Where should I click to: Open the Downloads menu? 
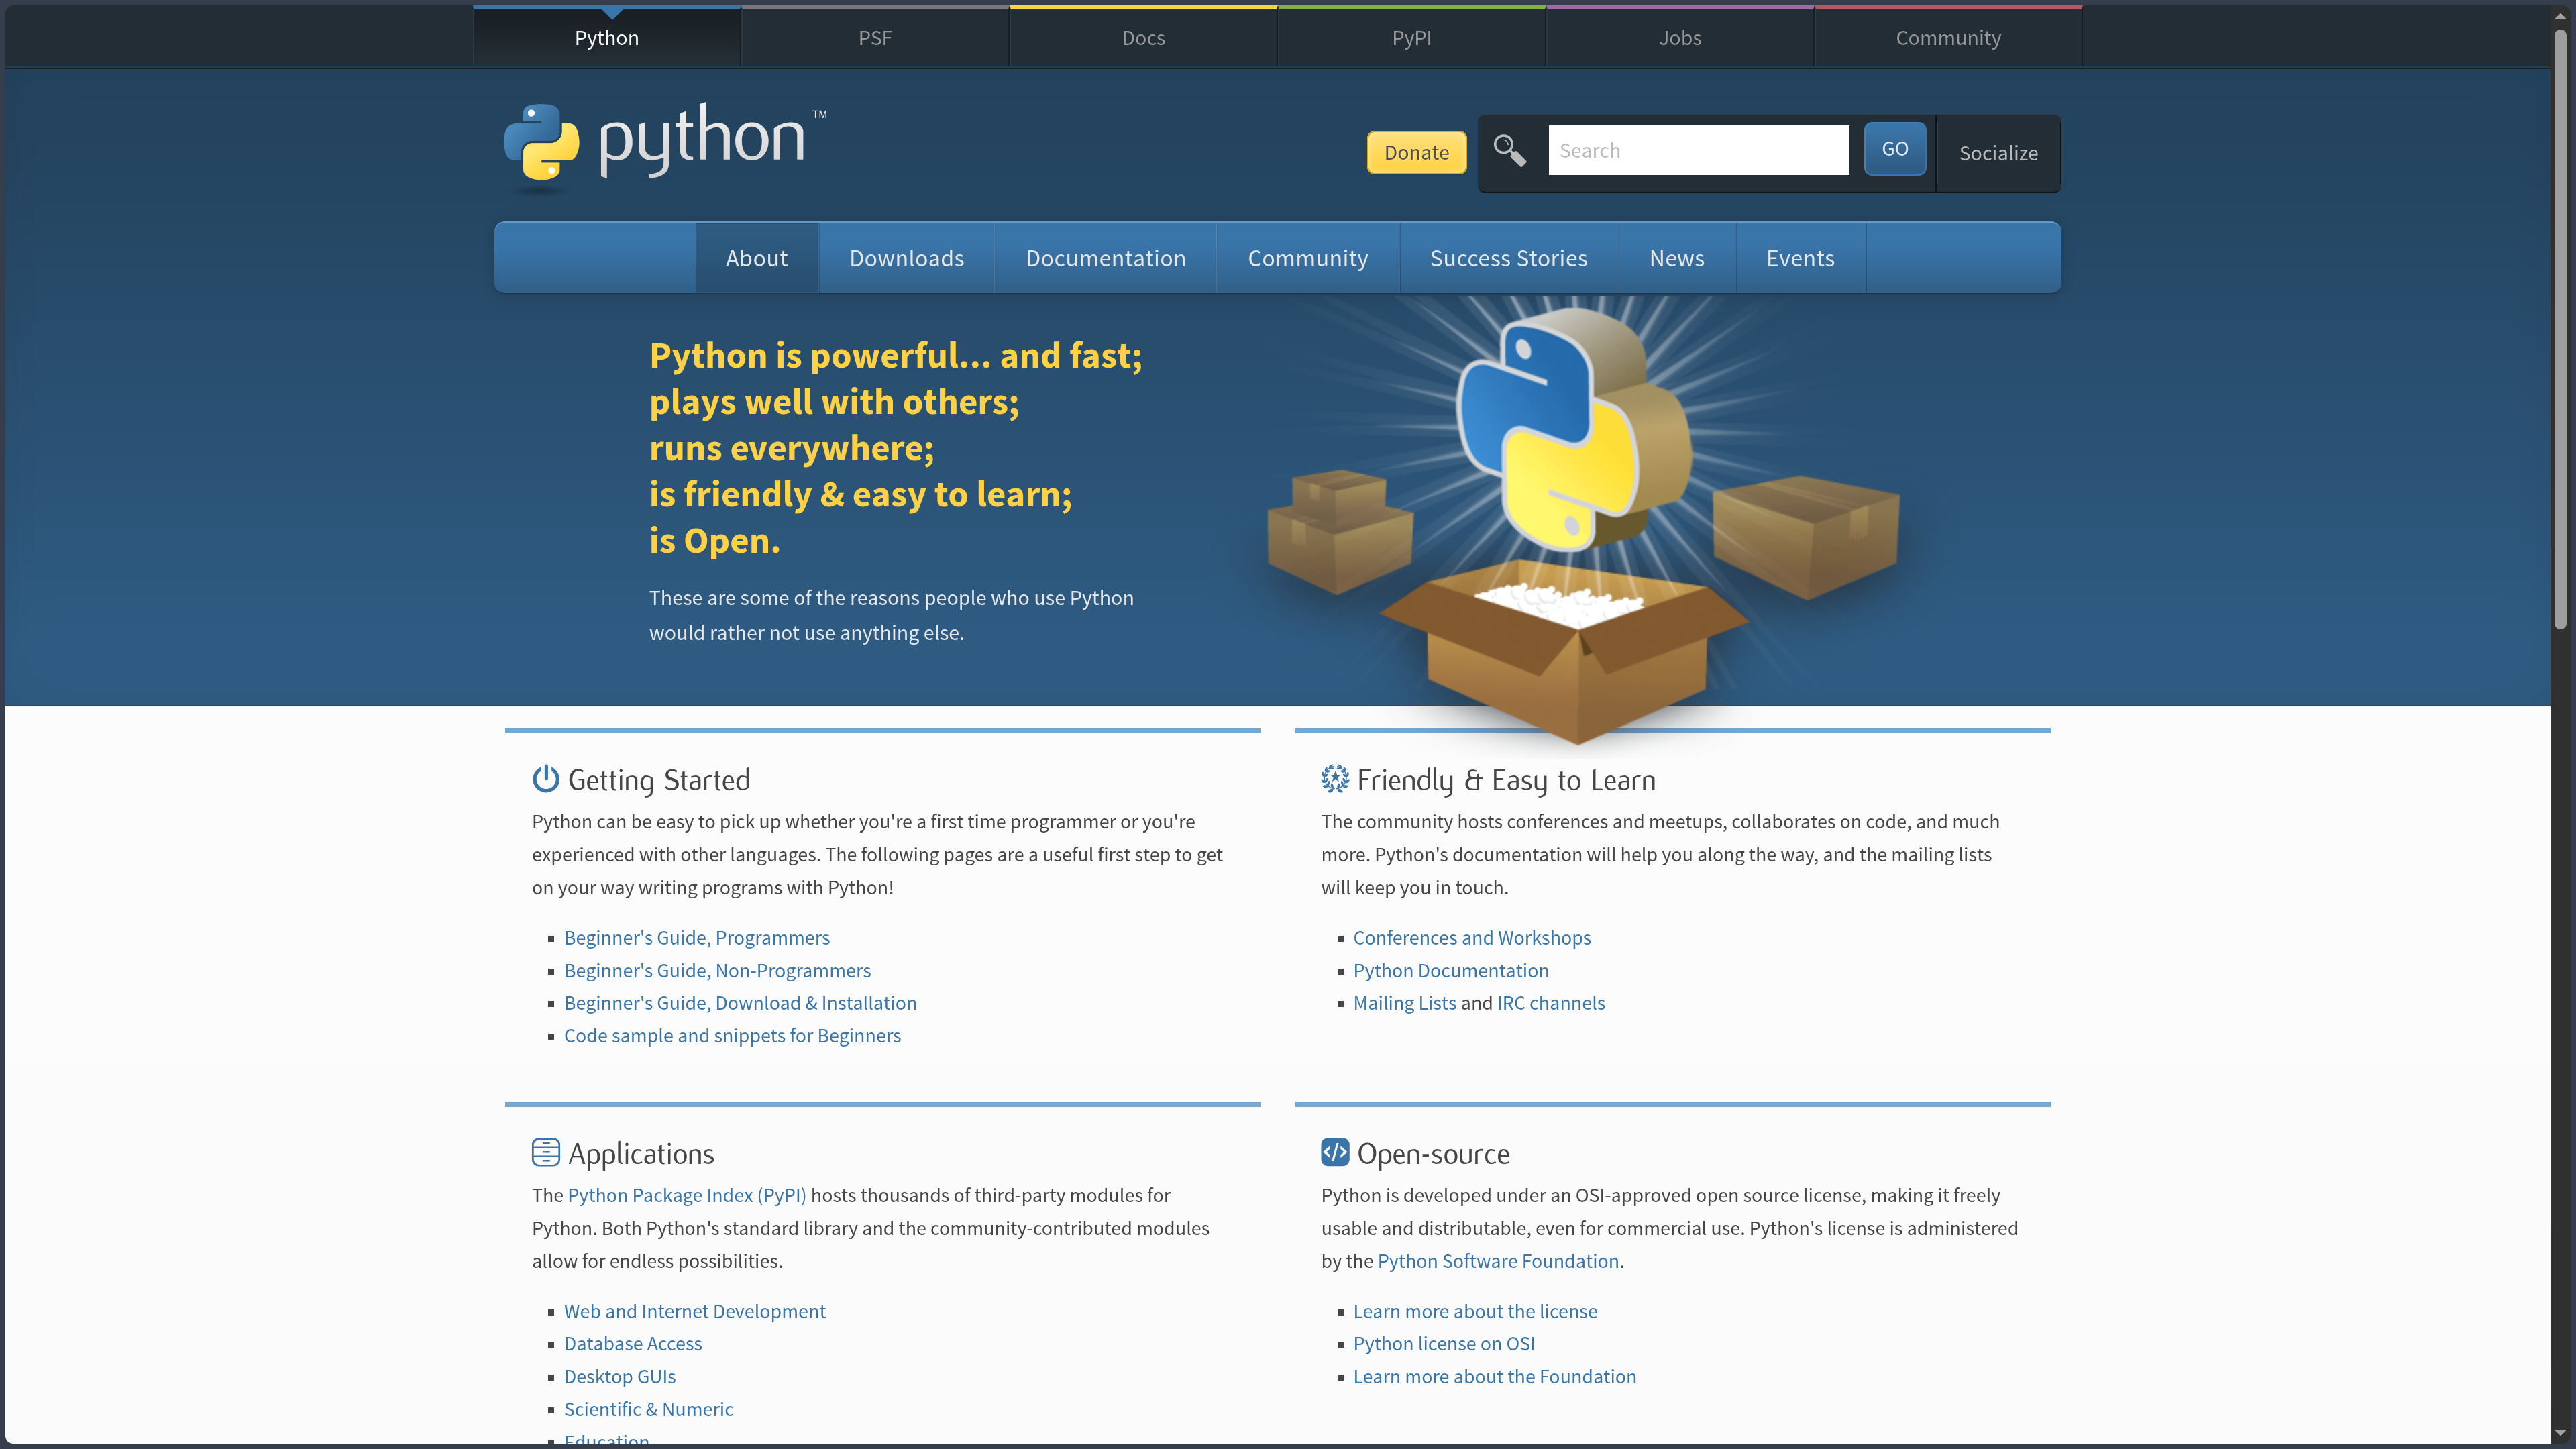point(906,258)
